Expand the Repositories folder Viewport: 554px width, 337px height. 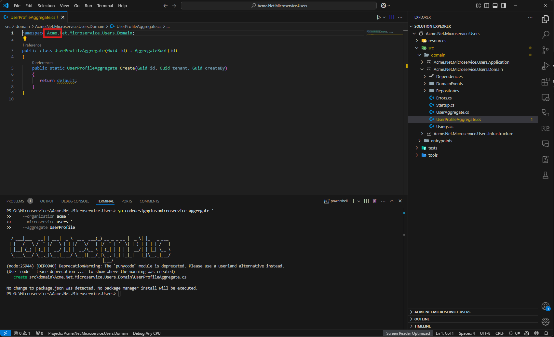click(x=425, y=91)
